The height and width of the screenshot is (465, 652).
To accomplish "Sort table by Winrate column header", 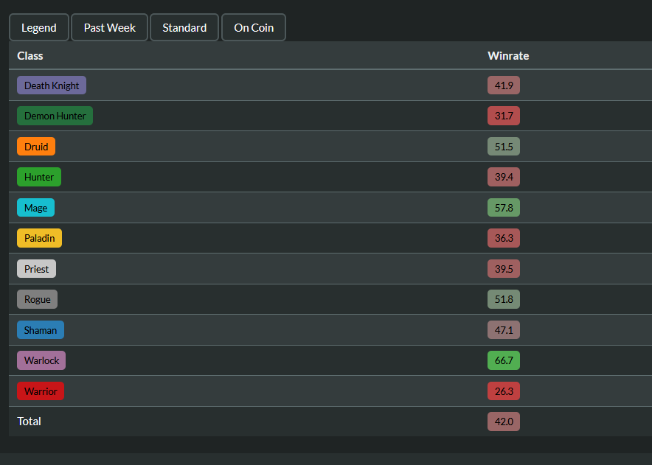I will 508,56.
